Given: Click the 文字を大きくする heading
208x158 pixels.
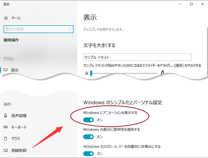Looking at the screenshot, I should 99,45.
